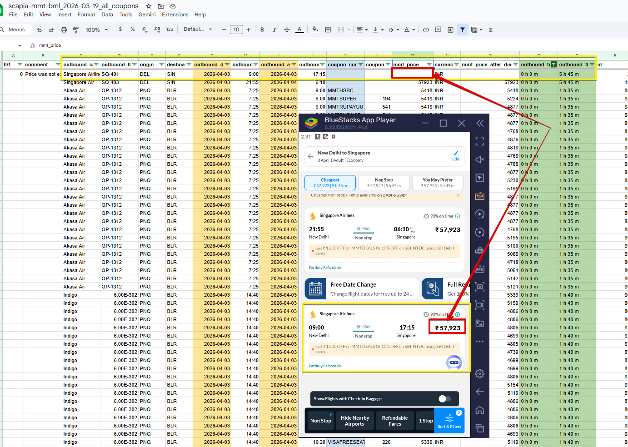This screenshot has width=628, height=447.
Task: Click Hide Nearby Airports button
Action: (x=355, y=421)
